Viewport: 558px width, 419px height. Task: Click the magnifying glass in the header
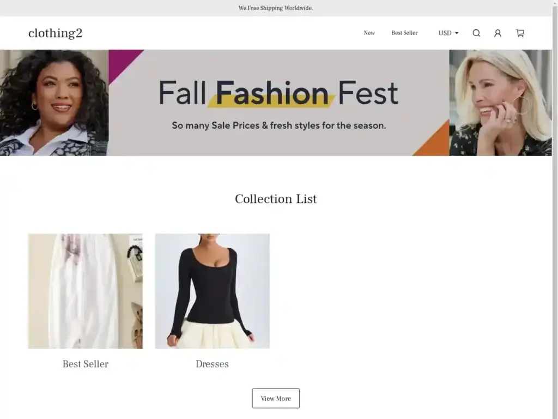pos(476,33)
